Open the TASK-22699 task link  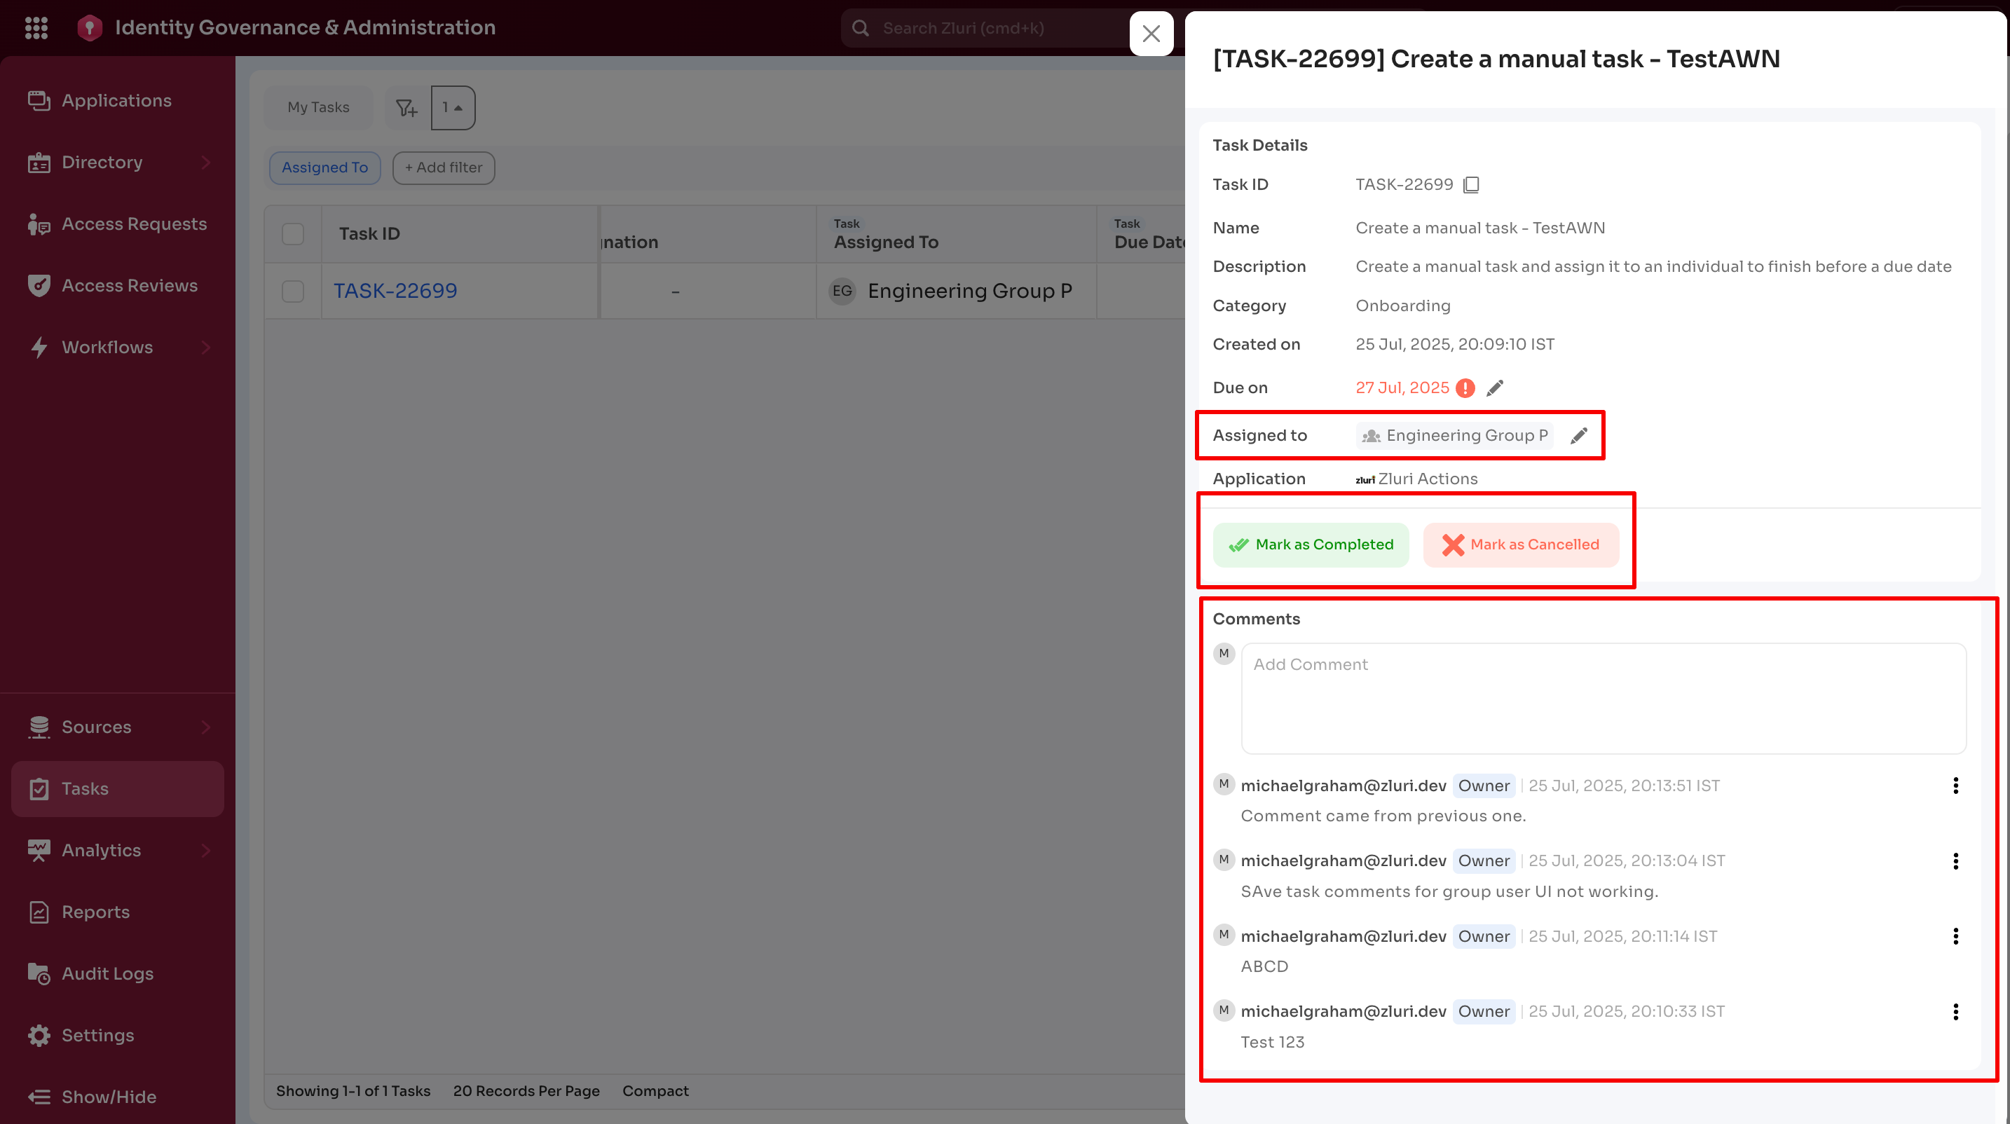pyautogui.click(x=395, y=290)
